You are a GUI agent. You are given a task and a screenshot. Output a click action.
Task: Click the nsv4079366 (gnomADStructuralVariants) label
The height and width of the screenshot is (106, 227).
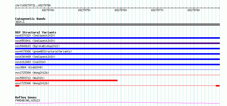(44, 51)
